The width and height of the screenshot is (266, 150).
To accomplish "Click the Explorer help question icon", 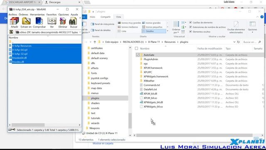I will (262, 17).
